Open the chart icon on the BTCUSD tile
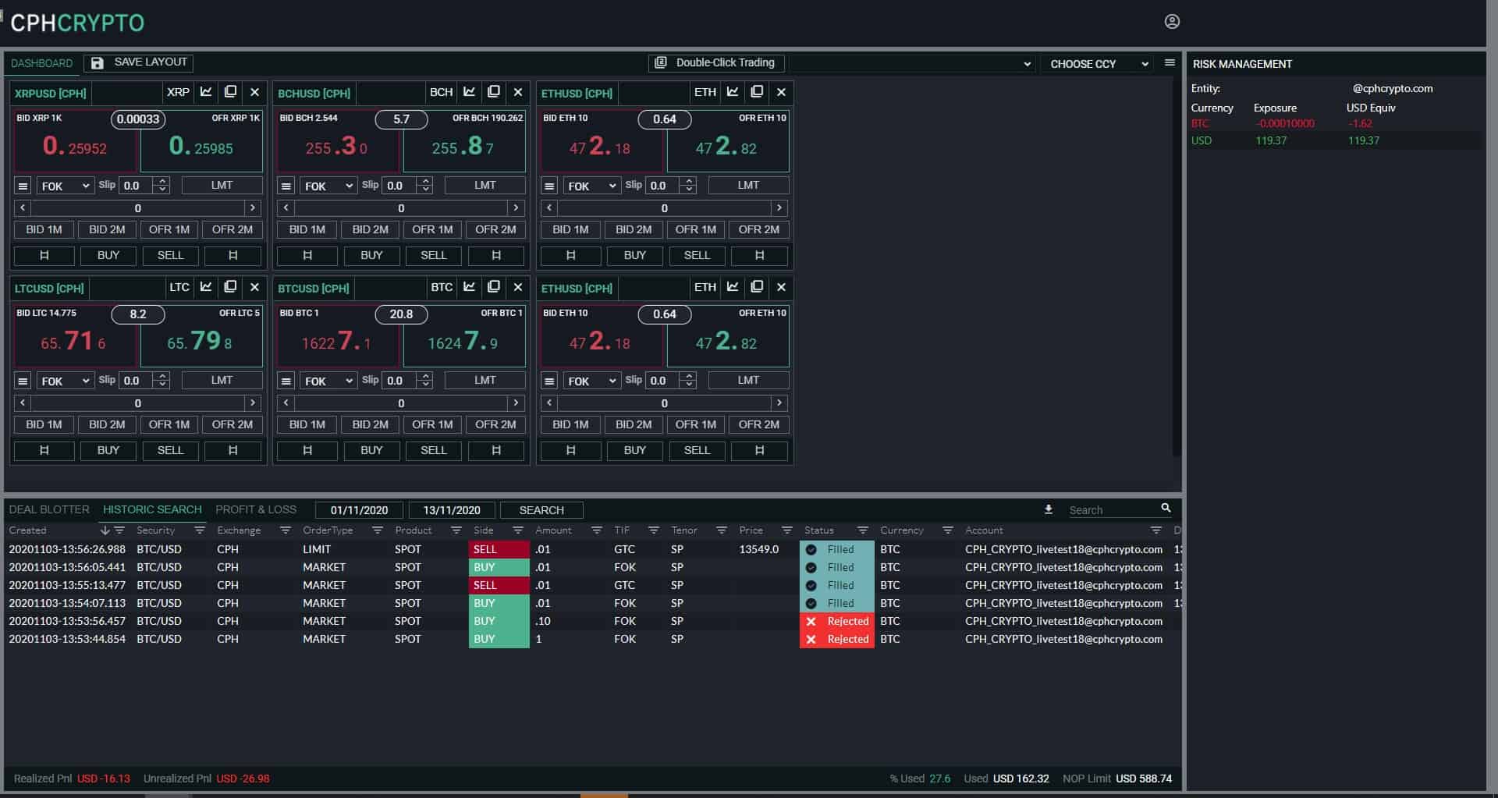Screen dimensions: 1498x798 point(469,287)
